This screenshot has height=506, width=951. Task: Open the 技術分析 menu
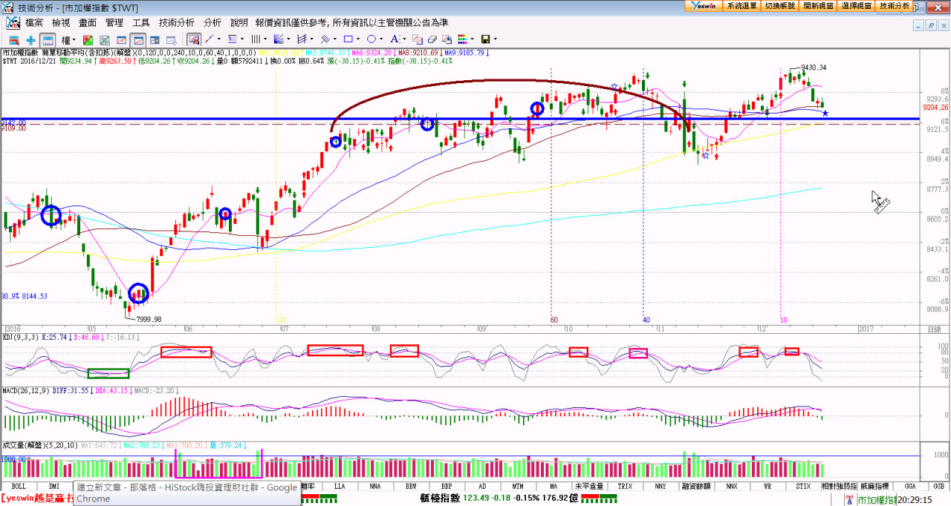pyautogui.click(x=176, y=23)
